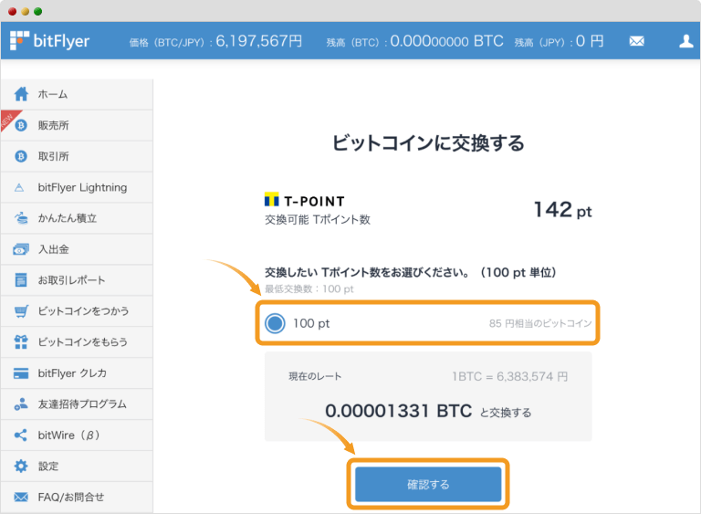
Task: Open 友達招待プログラム menu item
Action: [x=77, y=404]
